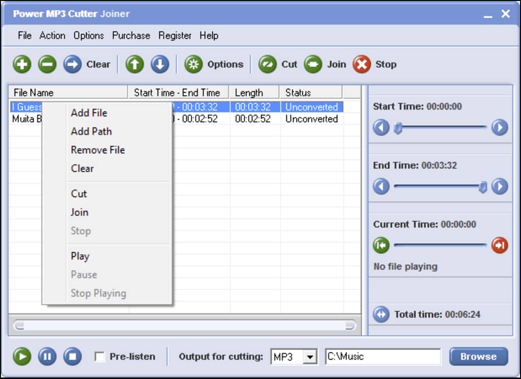Click the green minus Remove File icon
The image size is (521, 379).
47,64
